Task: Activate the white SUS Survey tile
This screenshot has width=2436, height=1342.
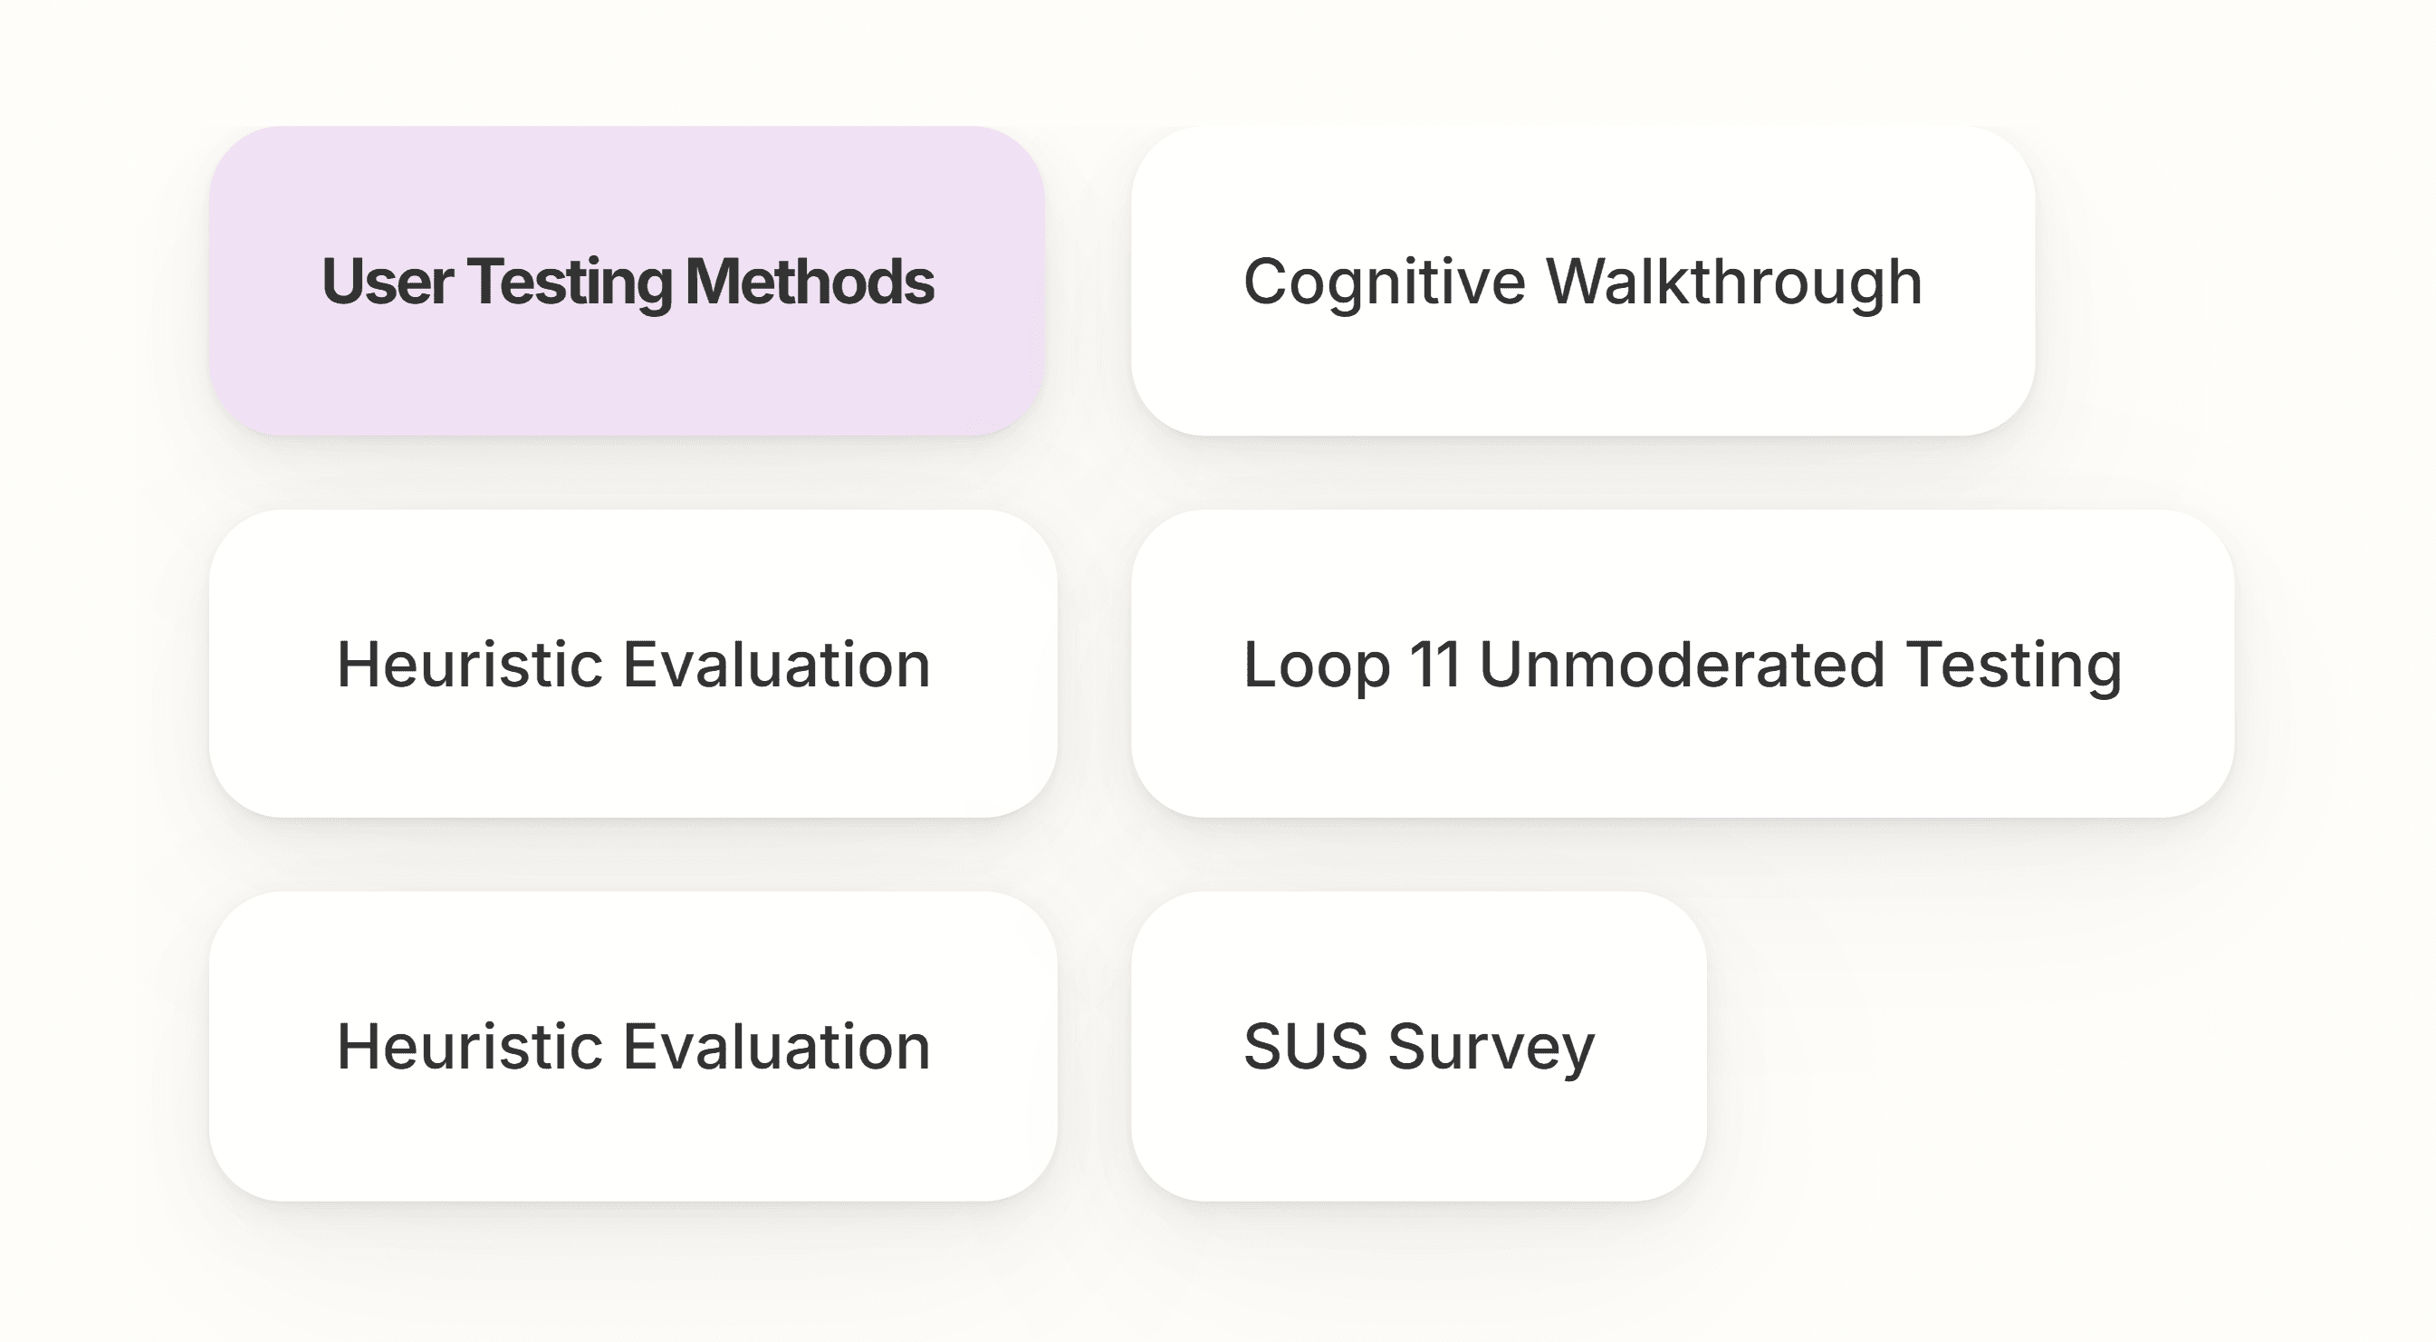Action: coord(1418,1046)
